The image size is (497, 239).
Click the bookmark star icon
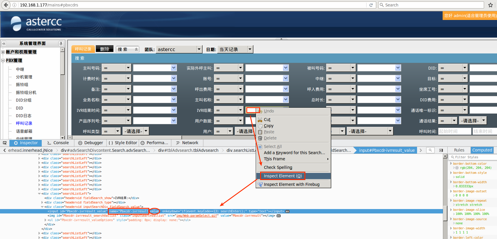tap(490, 5)
